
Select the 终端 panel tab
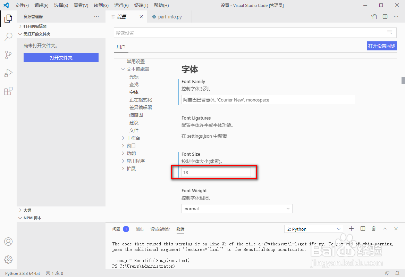point(180,229)
